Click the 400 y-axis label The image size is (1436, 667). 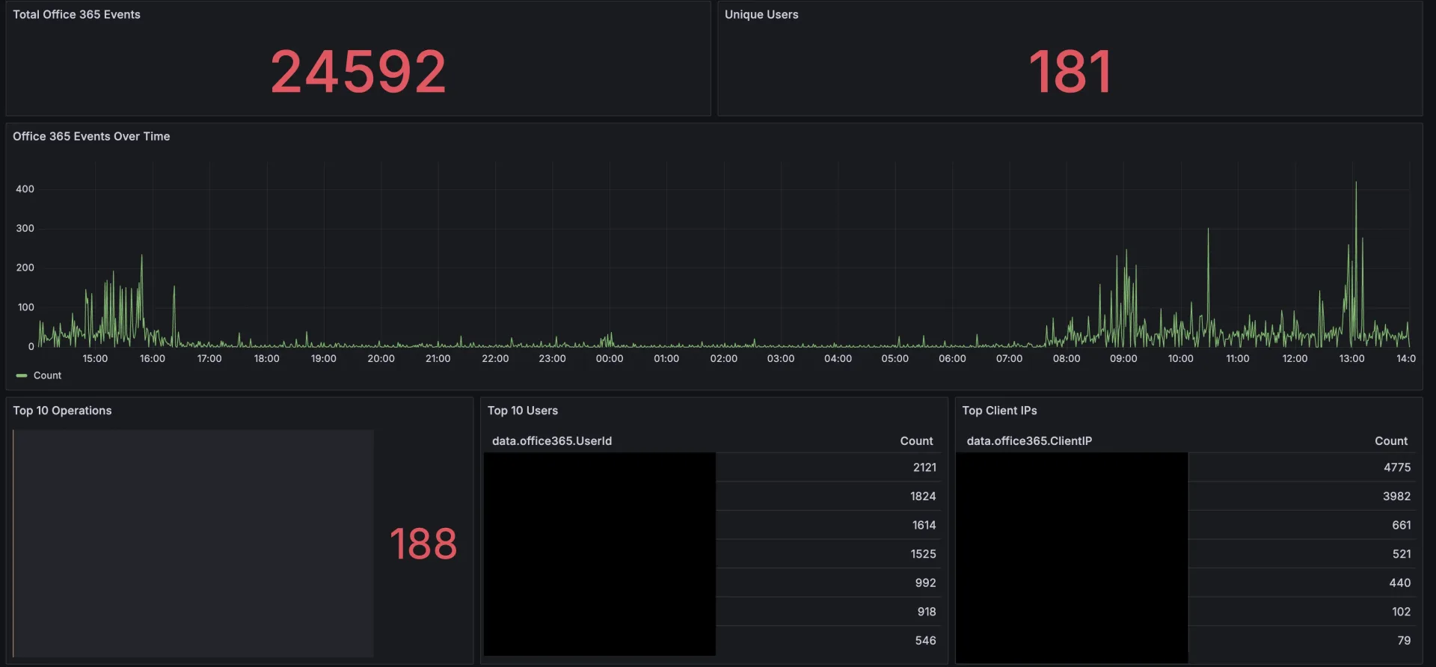pos(25,189)
